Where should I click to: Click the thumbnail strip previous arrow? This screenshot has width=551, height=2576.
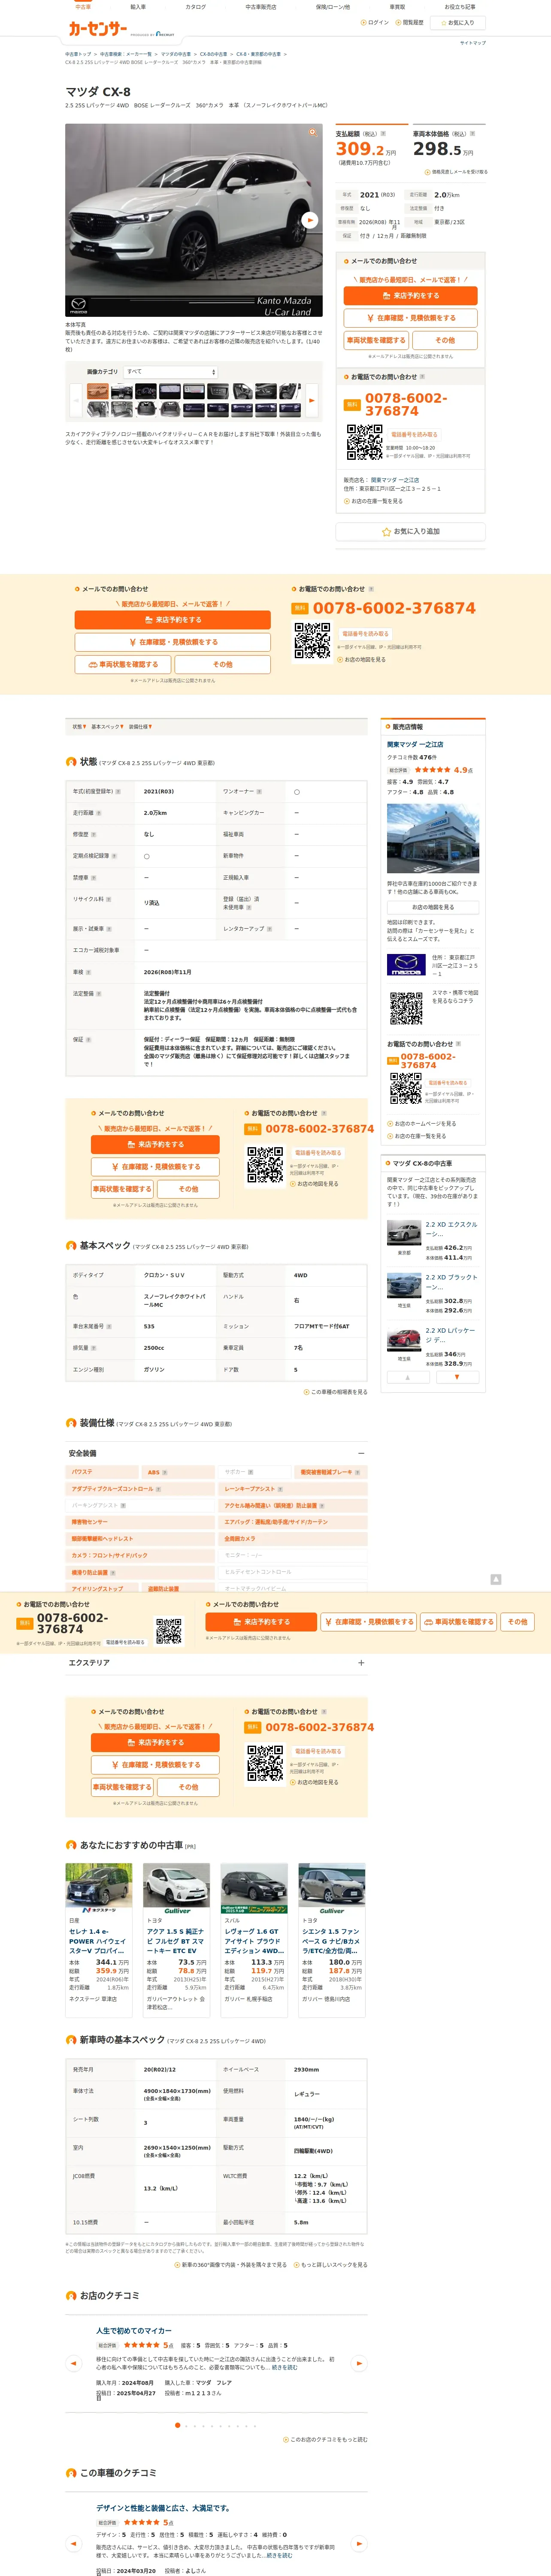coord(76,400)
